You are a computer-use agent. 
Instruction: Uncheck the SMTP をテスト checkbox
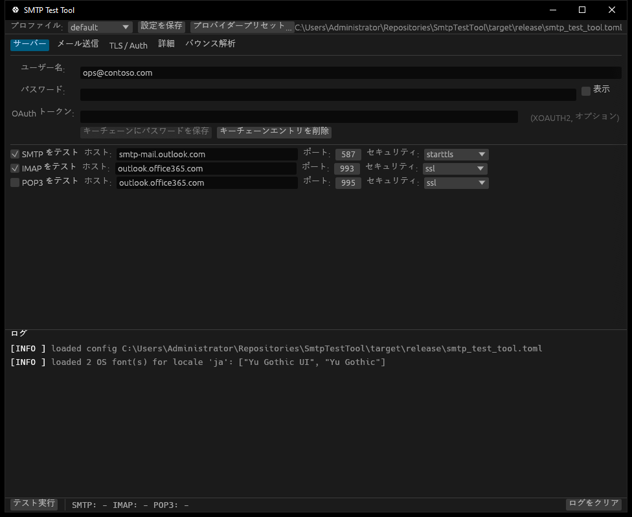point(15,154)
